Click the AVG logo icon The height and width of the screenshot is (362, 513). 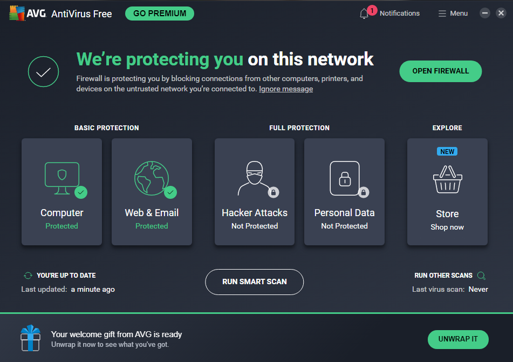pos(17,13)
